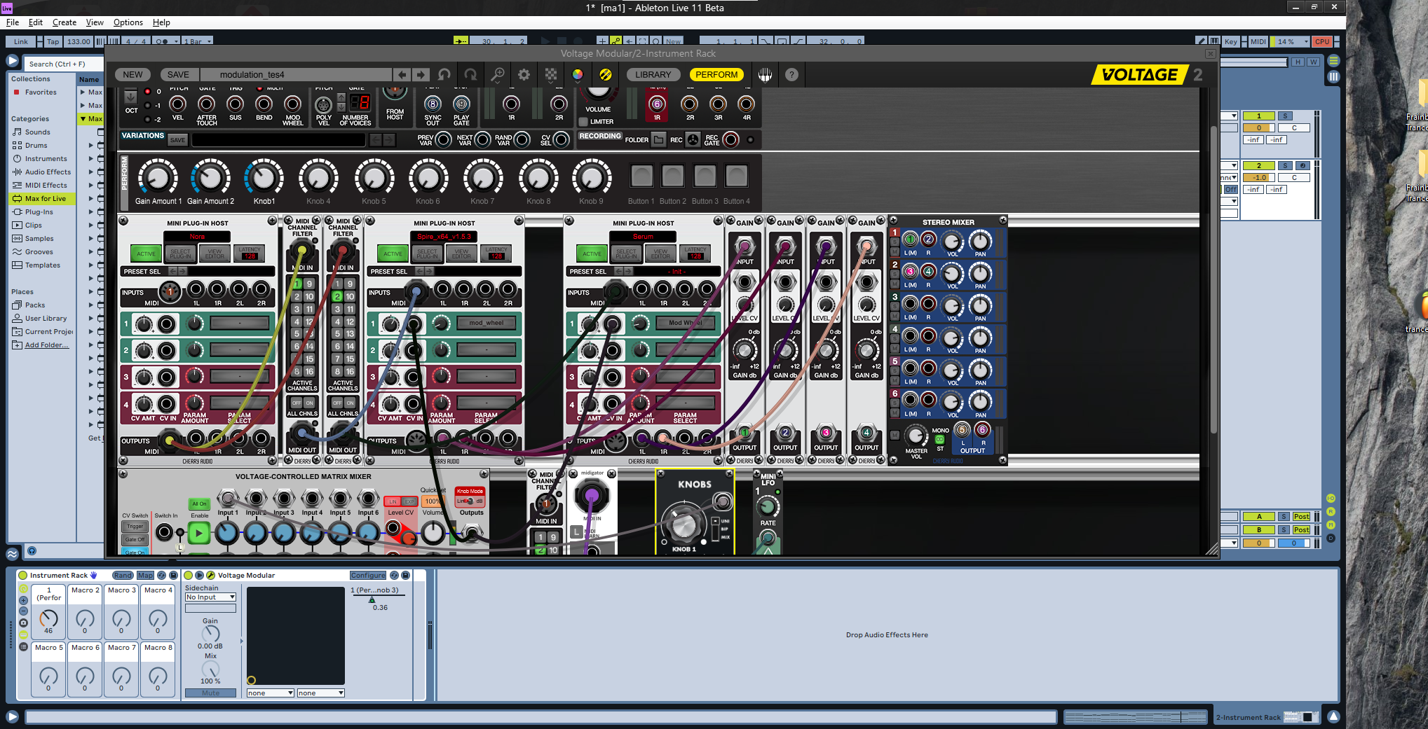Click the Ableton draw mode pencil
1428x729 pixels.
coord(1201,41)
